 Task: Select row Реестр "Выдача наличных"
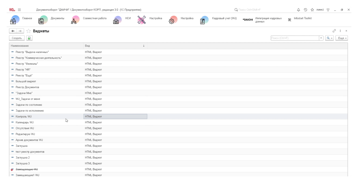(179, 52)
